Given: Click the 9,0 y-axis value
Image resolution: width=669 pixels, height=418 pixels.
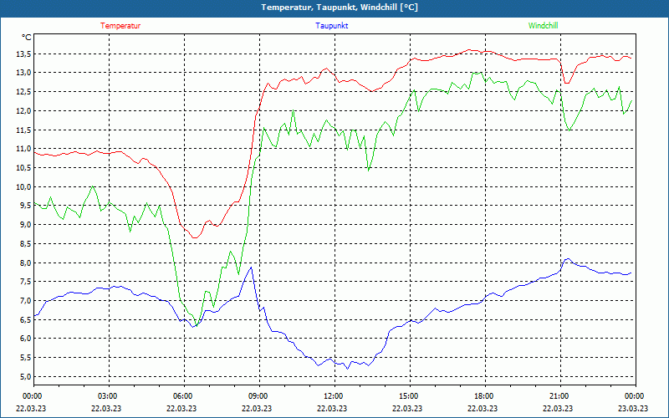Looking at the screenshot, I should (x=26, y=225).
